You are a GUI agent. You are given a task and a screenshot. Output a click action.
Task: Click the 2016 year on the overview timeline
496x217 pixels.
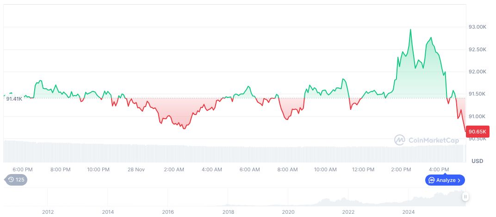click(x=168, y=212)
